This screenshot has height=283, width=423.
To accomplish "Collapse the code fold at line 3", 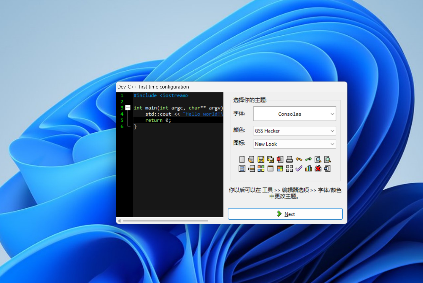I will click(x=128, y=108).
